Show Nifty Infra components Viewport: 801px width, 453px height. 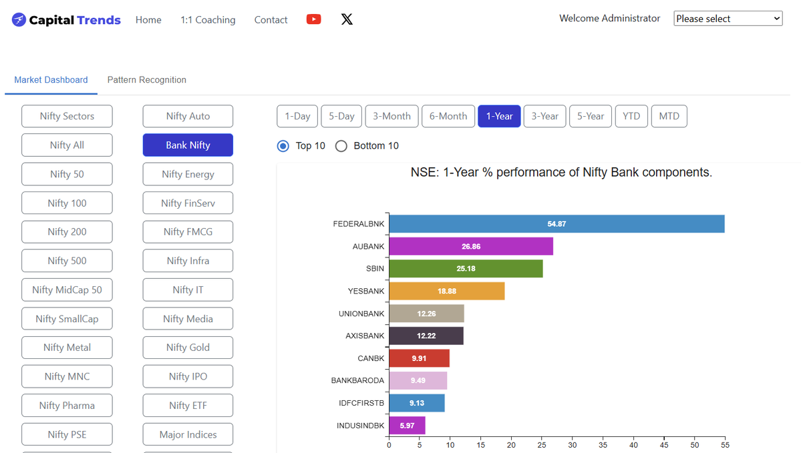188,261
